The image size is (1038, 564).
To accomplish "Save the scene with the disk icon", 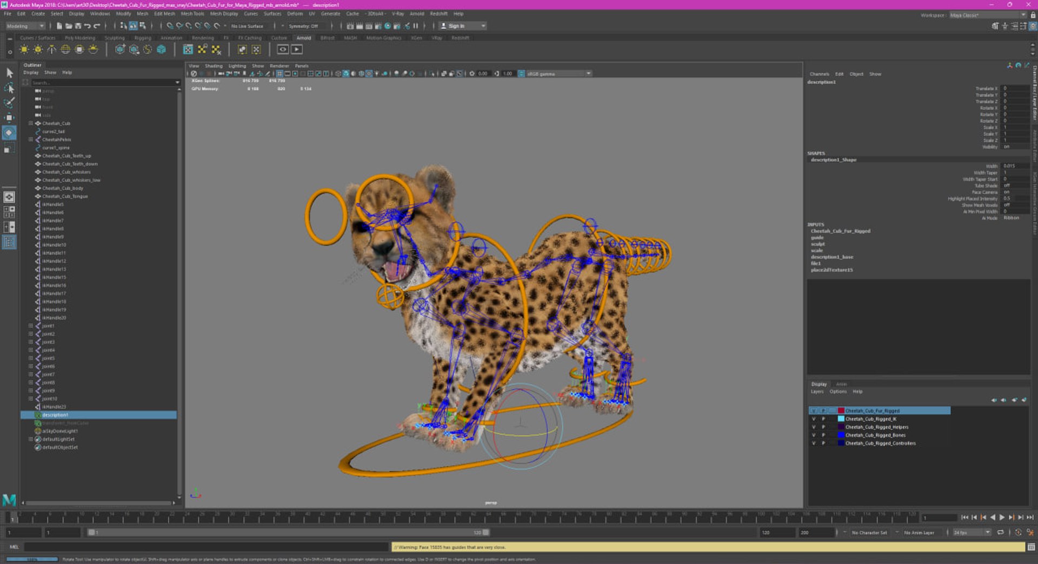I will coord(78,26).
